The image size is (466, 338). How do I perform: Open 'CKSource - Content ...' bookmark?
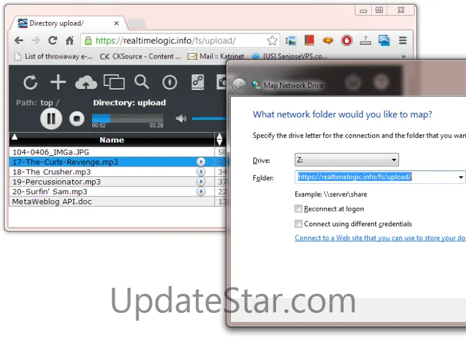[x=140, y=56]
